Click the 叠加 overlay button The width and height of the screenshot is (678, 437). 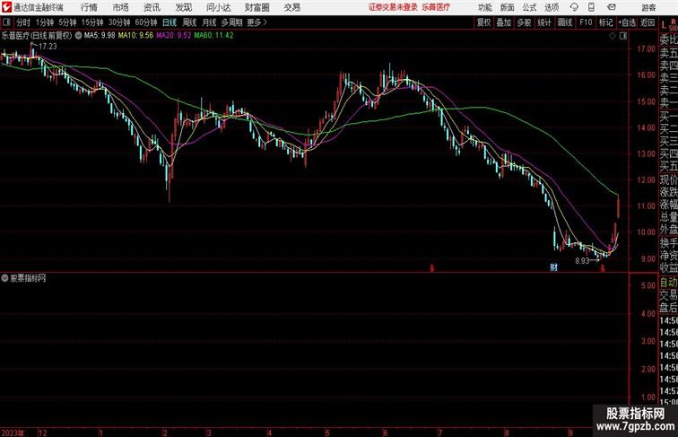pos(504,22)
